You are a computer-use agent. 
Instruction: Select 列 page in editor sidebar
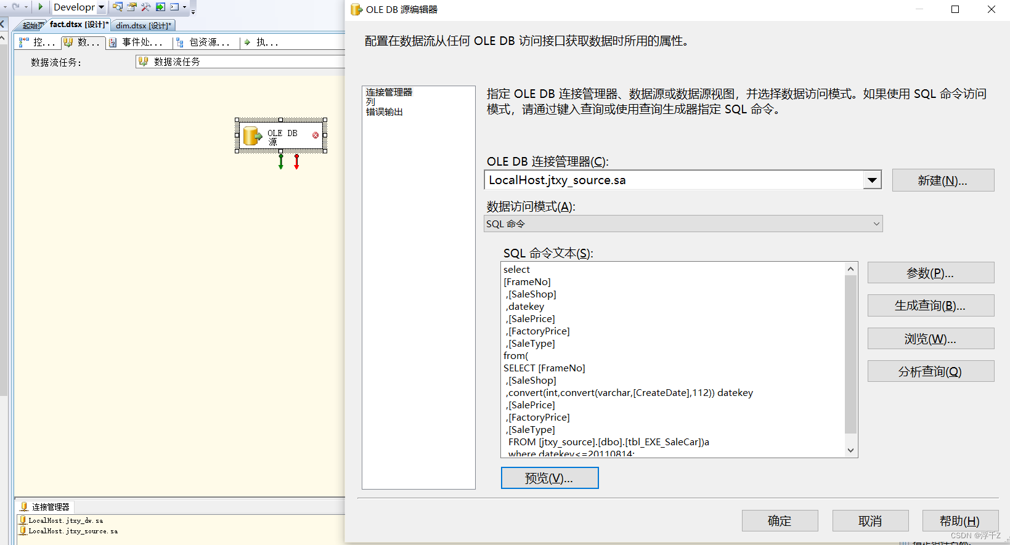click(370, 102)
